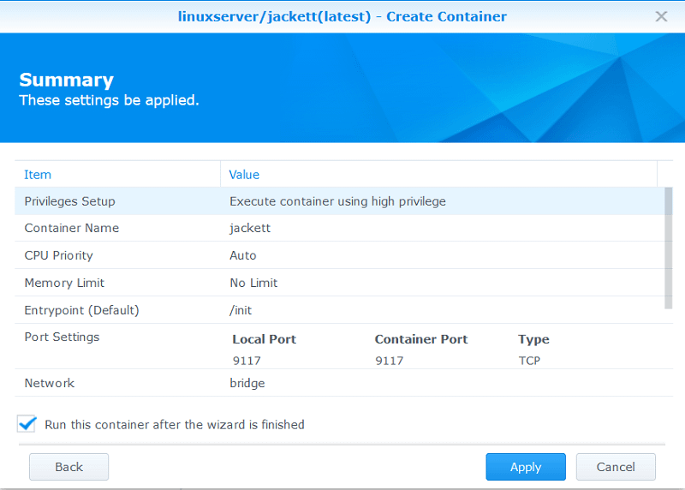The width and height of the screenshot is (685, 490).
Task: Select the CPU Priority row label
Action: coord(58,255)
